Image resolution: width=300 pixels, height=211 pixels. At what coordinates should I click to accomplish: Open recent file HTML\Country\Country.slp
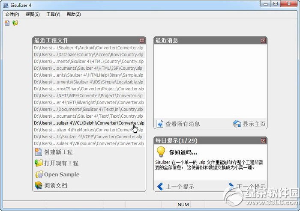coord(89,61)
